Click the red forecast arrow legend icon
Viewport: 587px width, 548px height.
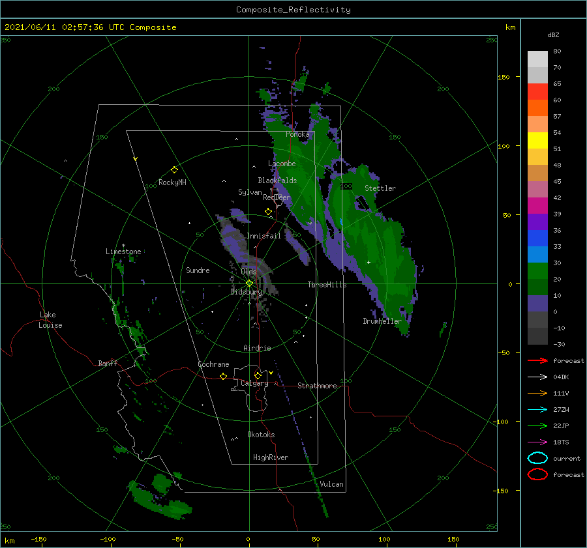coord(537,360)
